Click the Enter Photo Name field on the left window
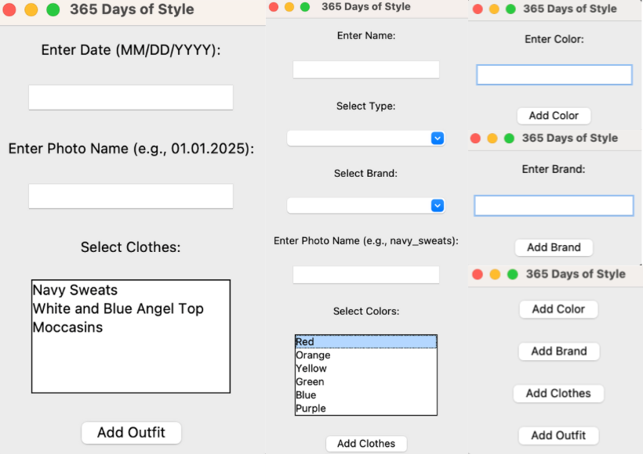 pos(130,196)
